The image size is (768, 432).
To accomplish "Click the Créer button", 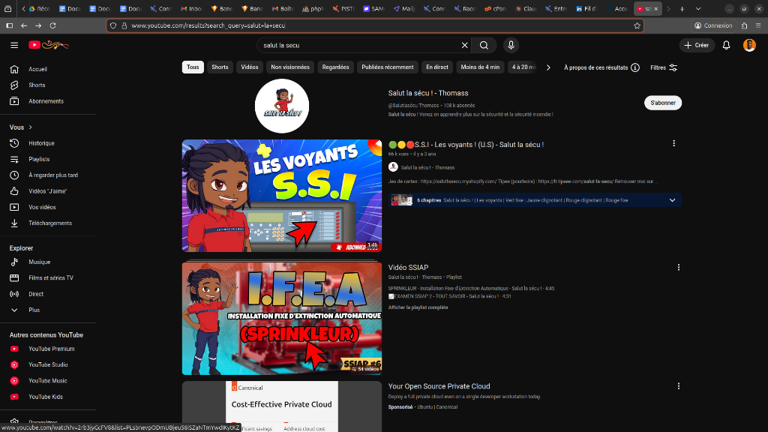I will click(697, 45).
